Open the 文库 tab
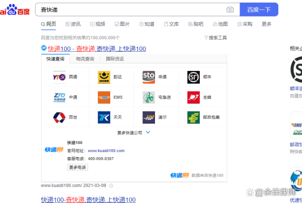 [x=171, y=24]
